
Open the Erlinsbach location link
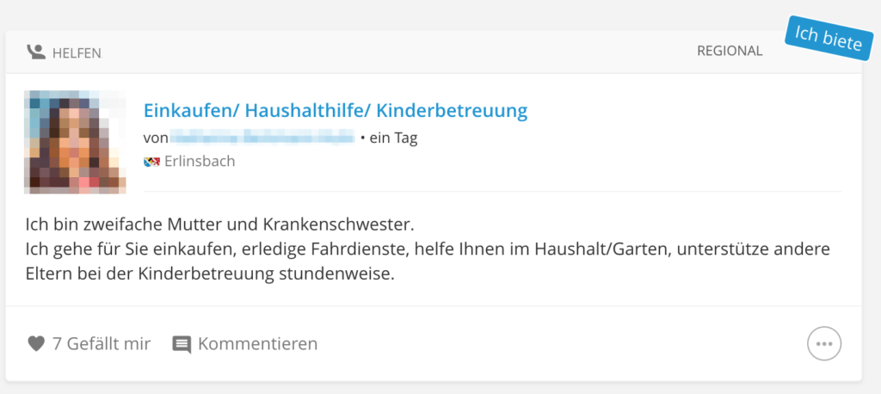(200, 162)
